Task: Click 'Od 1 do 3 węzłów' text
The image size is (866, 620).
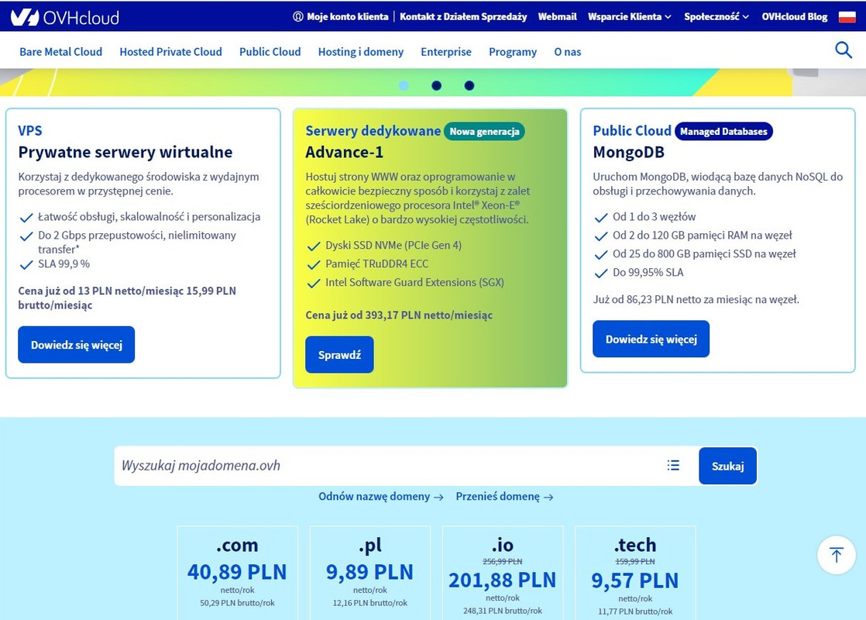Action: pos(654,217)
